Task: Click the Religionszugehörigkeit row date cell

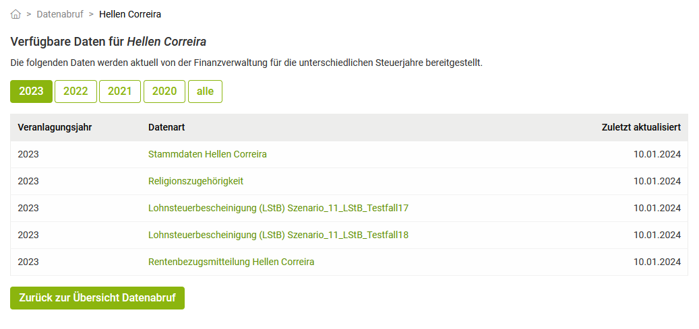Action: coord(657,181)
